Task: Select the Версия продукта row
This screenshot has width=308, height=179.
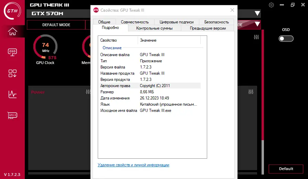Action: click(x=150, y=80)
